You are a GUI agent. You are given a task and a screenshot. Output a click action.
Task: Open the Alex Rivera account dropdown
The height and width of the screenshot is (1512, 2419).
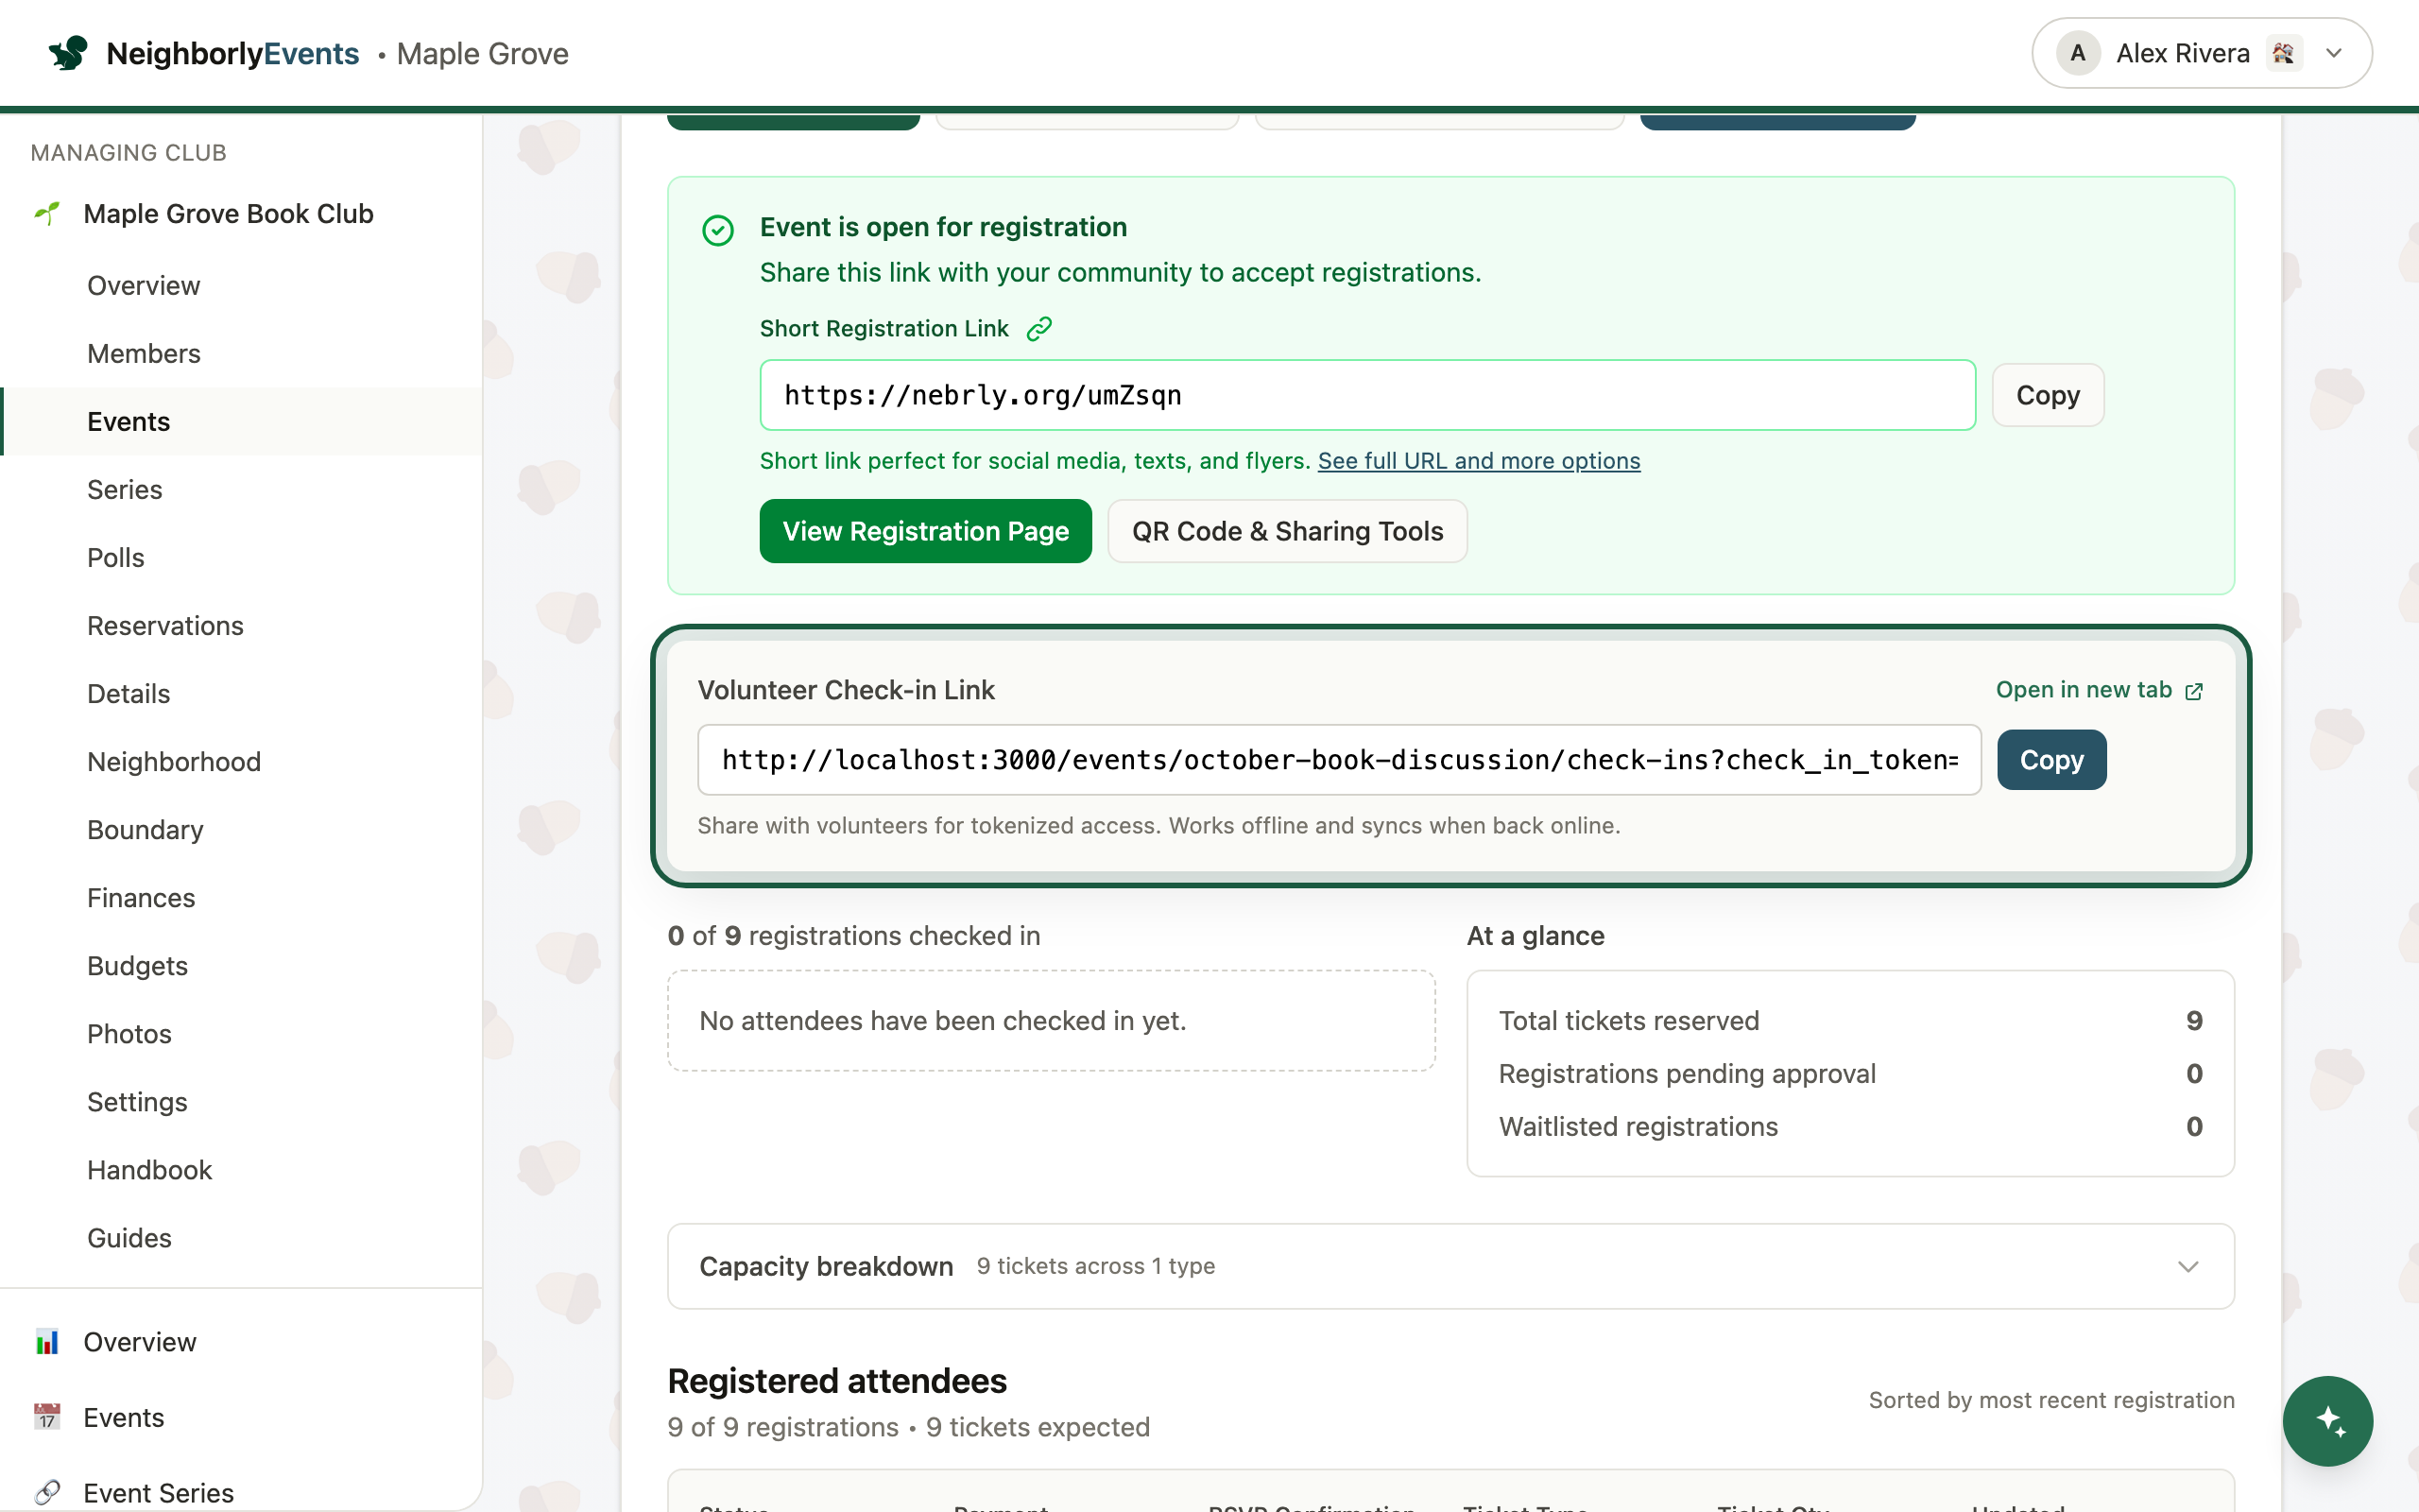(x=2202, y=53)
